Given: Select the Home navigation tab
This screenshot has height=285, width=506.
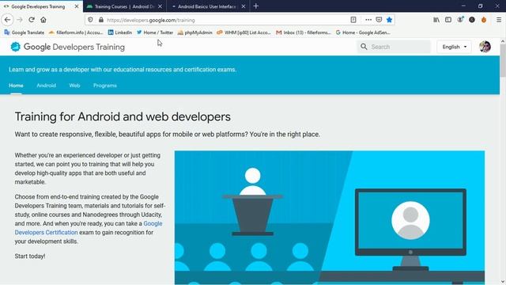Looking at the screenshot, I should (16, 85).
